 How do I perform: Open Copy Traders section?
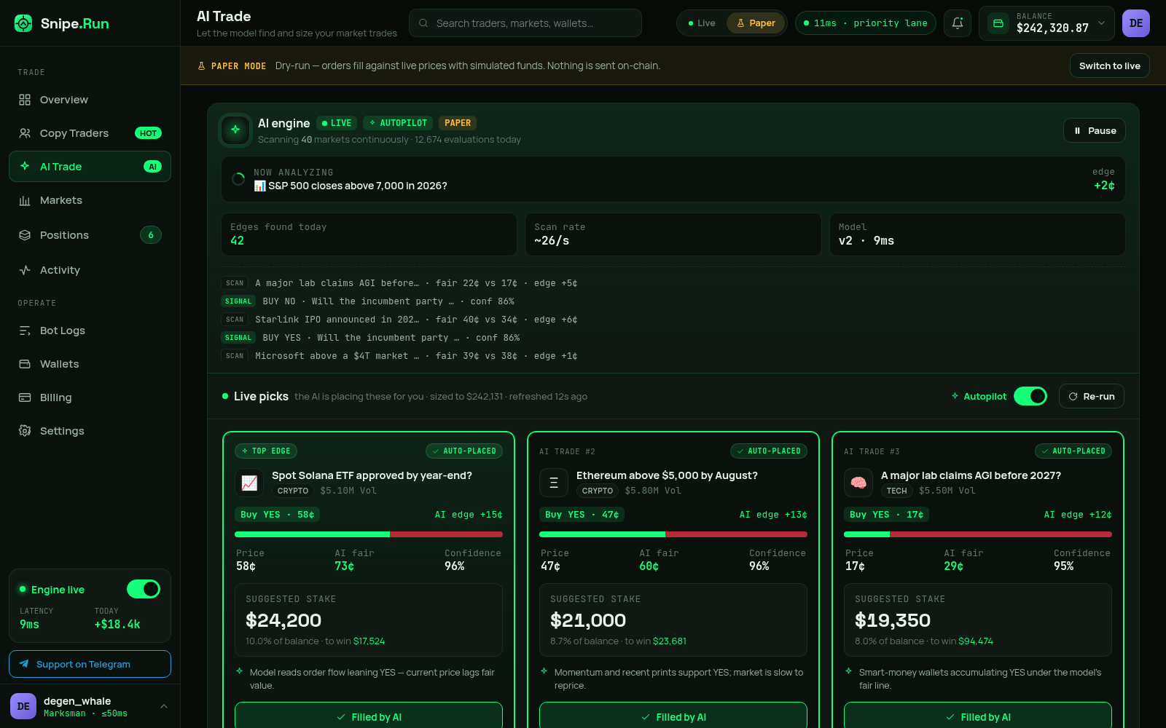[90, 133]
